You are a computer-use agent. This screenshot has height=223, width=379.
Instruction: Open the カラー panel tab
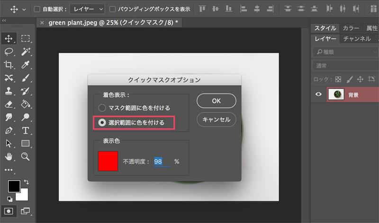351,28
